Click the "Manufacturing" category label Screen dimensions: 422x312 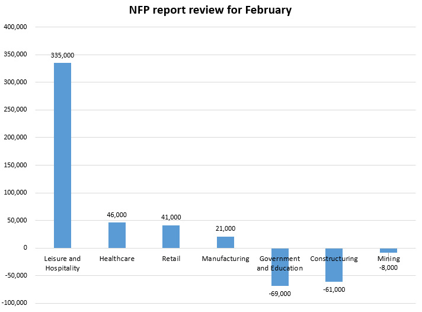click(x=225, y=259)
